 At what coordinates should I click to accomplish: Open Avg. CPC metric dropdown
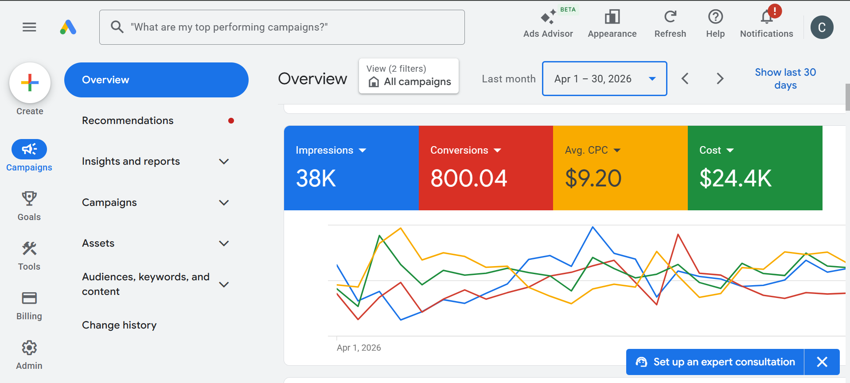[617, 151]
